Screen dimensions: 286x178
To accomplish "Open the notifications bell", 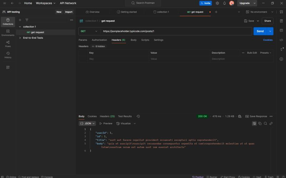I will coord(225,3).
